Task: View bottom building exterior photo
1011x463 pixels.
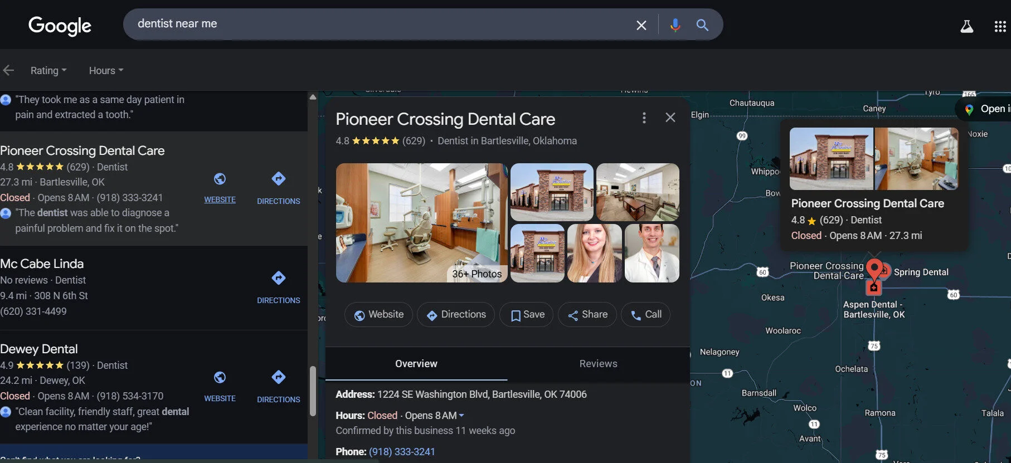Action: tap(537, 254)
